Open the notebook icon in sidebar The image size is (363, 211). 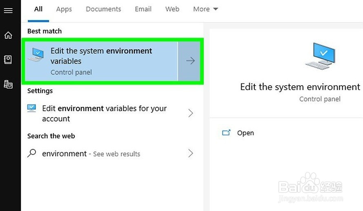pos(8,60)
